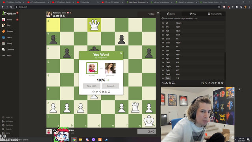Click the French Defense opening name

coord(181,19)
